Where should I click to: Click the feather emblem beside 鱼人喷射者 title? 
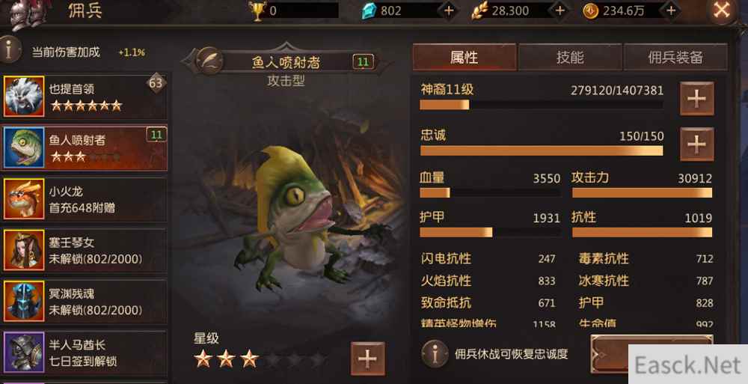209,61
